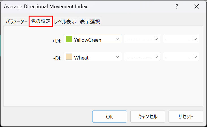Click the YellowGreen color swatch for +DI

pos(69,39)
